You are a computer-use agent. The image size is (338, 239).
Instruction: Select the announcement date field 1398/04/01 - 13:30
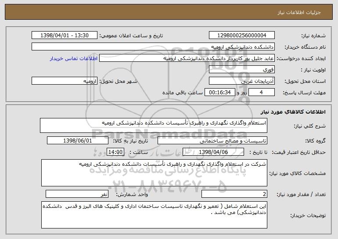65,36
